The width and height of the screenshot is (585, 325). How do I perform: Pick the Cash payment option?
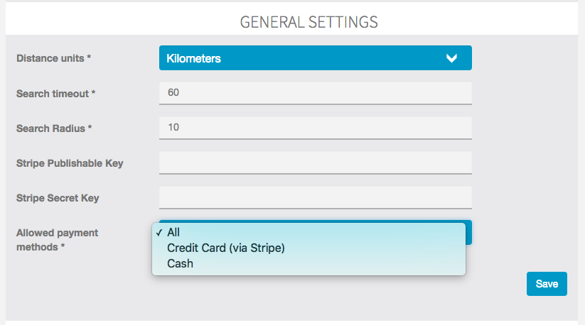point(180,263)
